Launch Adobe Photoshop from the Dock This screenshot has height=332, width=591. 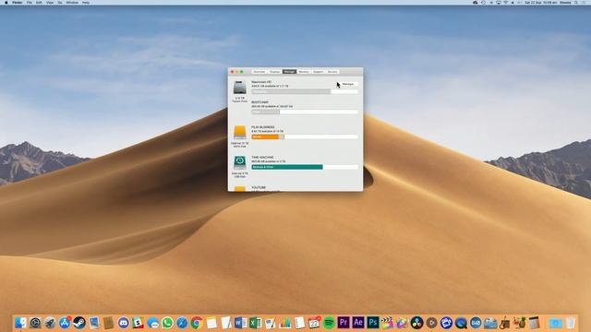coord(373,323)
